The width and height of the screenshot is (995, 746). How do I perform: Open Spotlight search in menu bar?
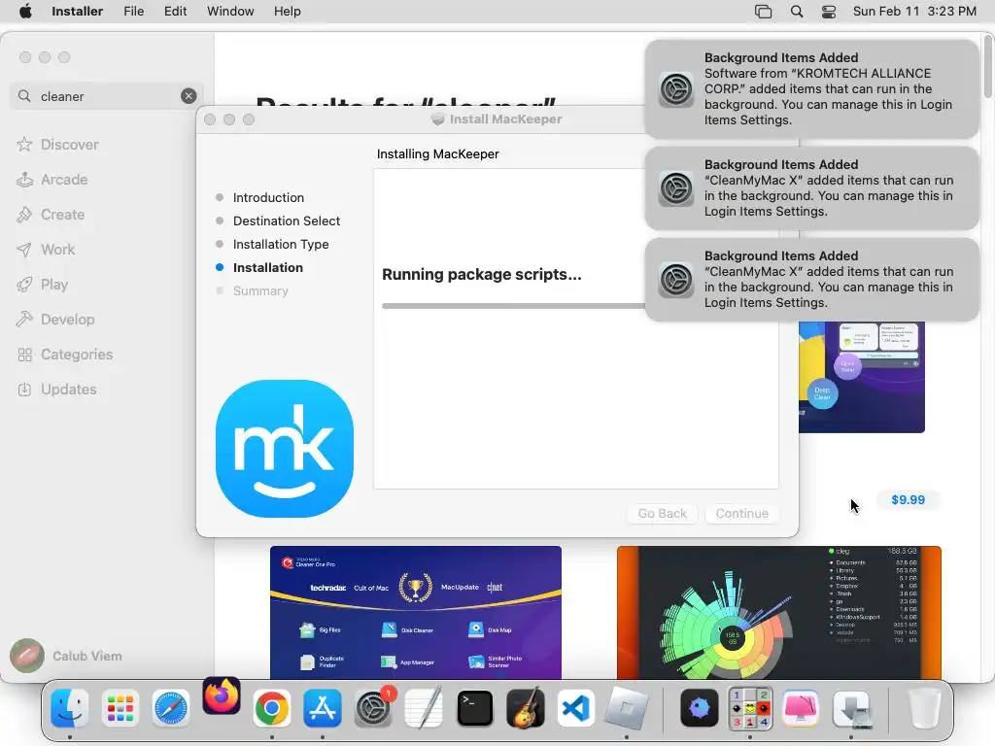(x=797, y=12)
